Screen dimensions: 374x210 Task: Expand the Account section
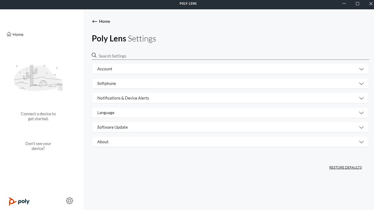pos(230,69)
